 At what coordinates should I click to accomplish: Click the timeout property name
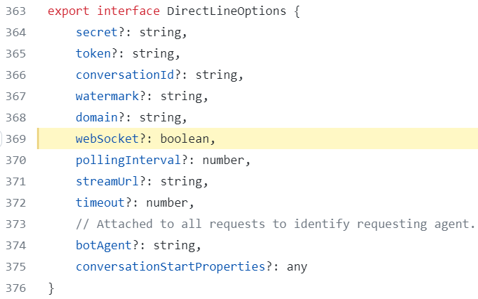[x=100, y=202]
